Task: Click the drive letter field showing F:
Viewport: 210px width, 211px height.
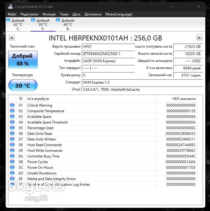Action: [x=108, y=75]
